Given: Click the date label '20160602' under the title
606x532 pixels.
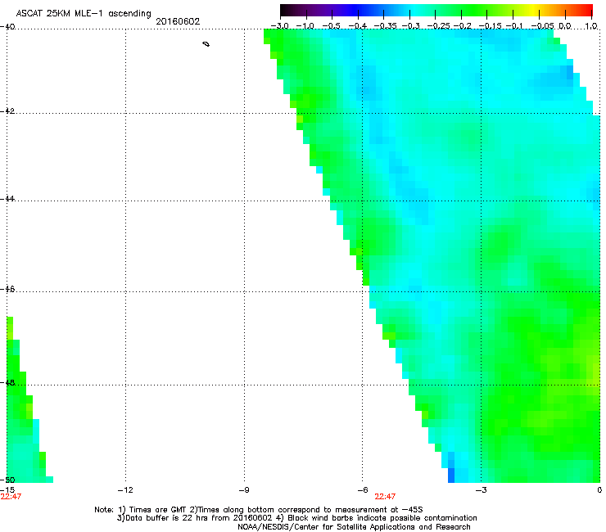Looking at the screenshot, I should tap(178, 21).
